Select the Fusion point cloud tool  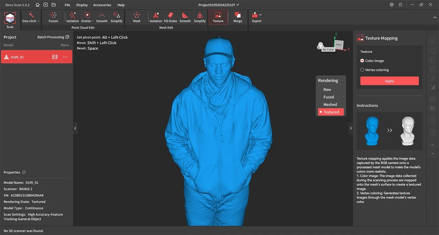tap(53, 16)
